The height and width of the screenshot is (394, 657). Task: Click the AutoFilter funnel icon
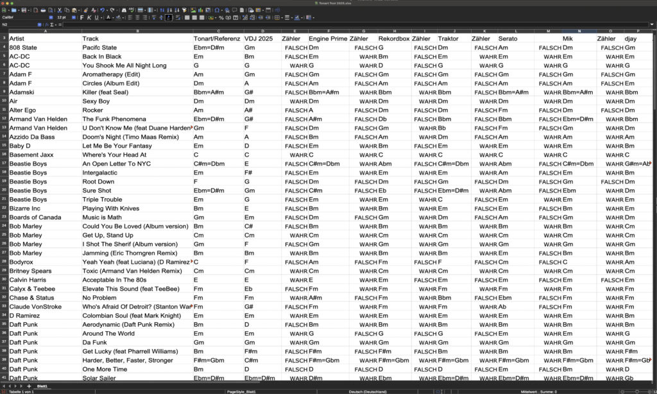(184, 10)
